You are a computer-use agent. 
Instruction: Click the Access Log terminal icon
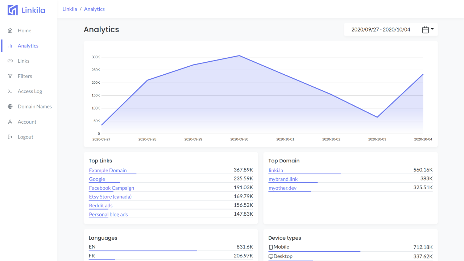(x=10, y=92)
